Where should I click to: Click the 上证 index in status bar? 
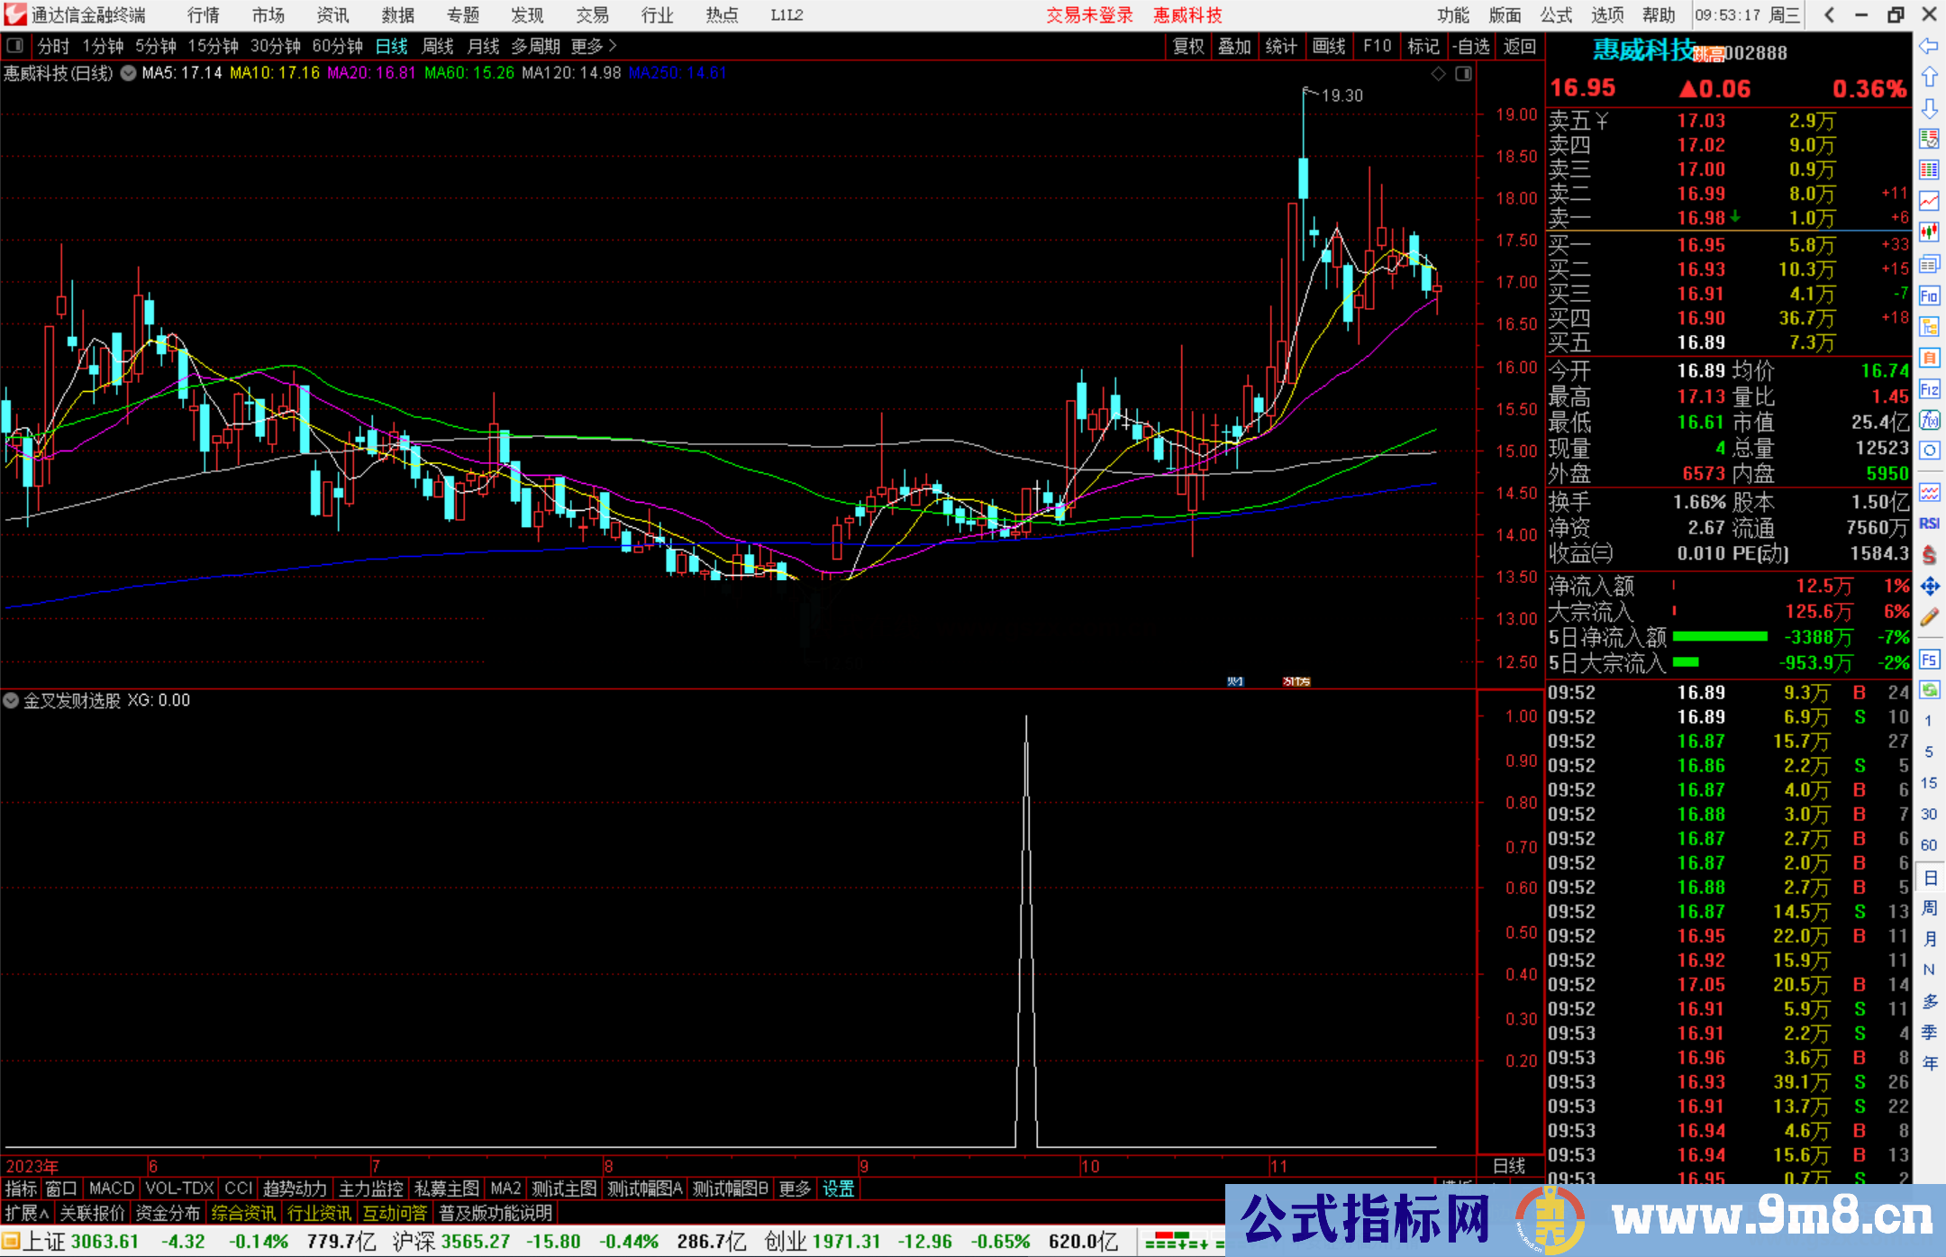[x=43, y=1242]
